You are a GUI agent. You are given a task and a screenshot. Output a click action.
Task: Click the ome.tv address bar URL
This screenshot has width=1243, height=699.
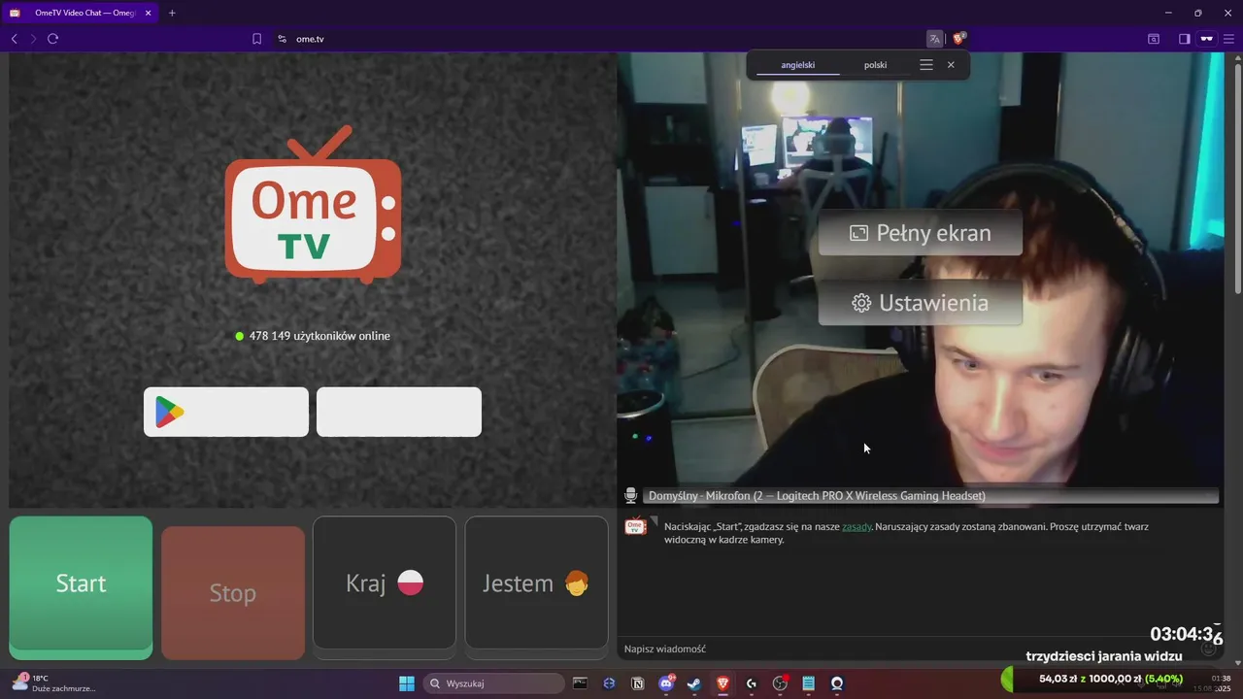pyautogui.click(x=310, y=39)
